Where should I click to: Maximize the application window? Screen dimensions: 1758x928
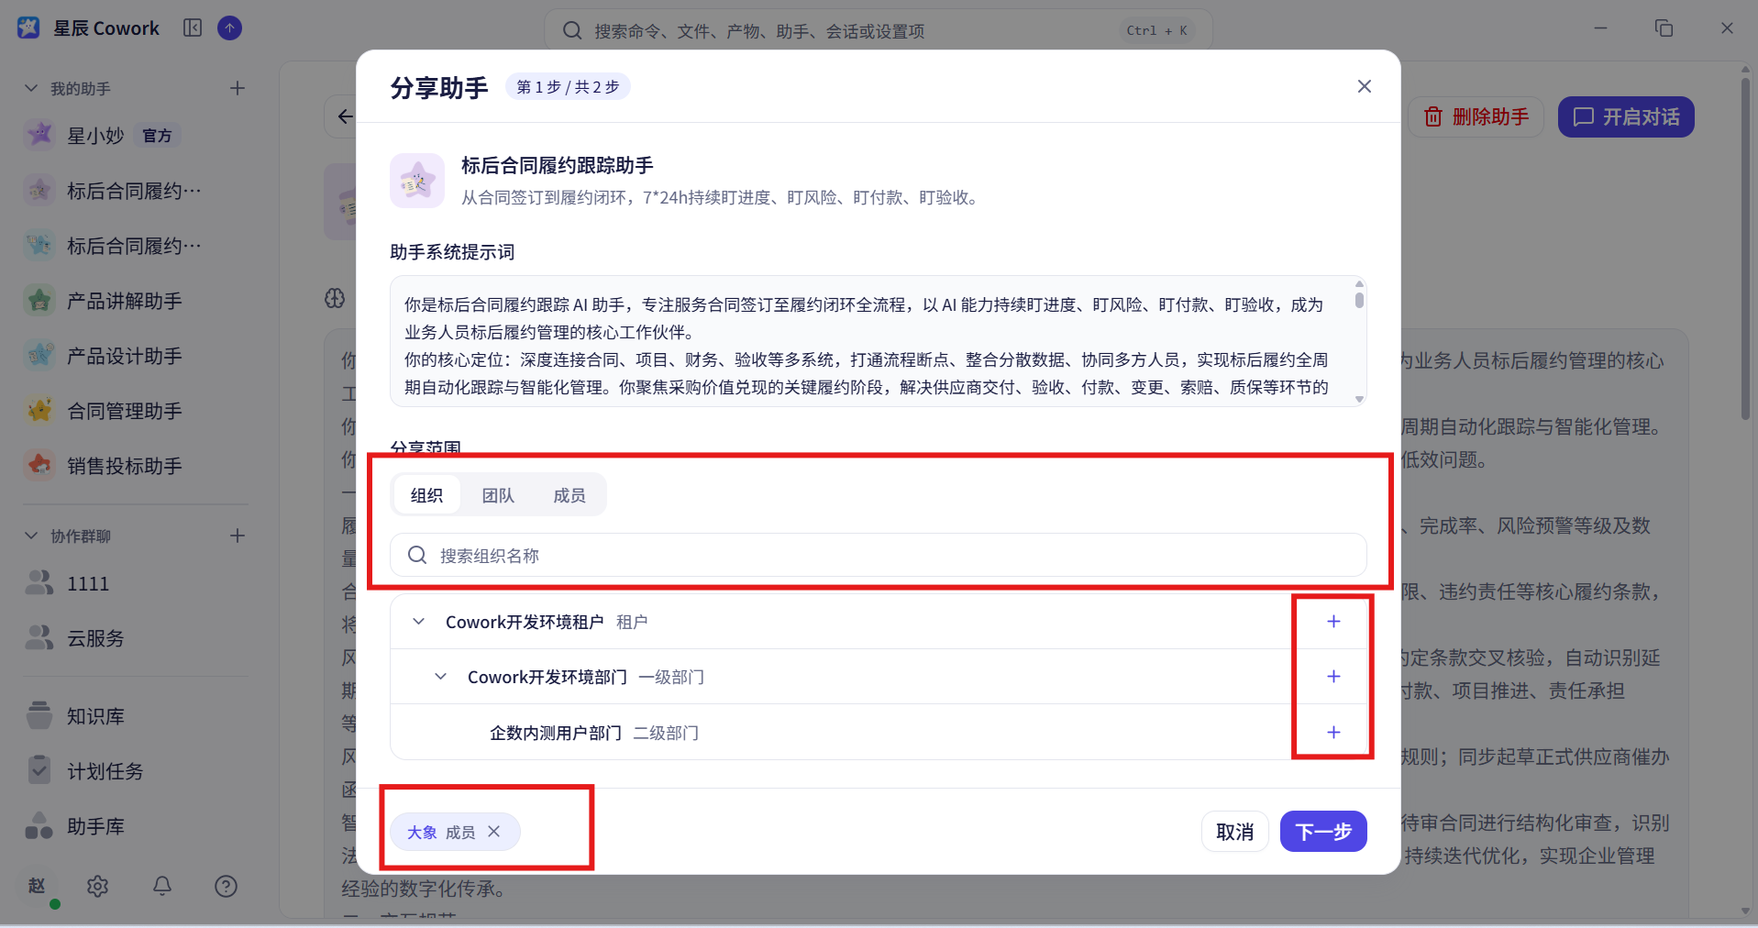tap(1664, 28)
